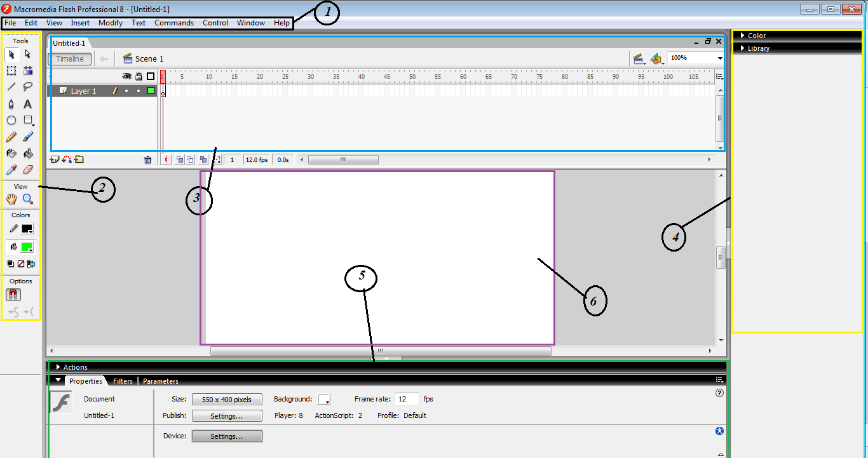Toggle Layer 1 green outline square
The image size is (868, 458).
(151, 91)
